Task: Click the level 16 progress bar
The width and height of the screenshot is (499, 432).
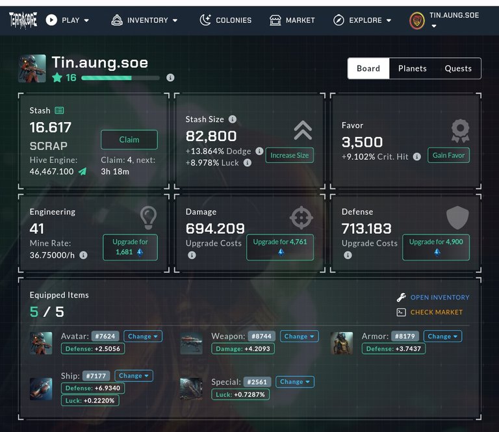Action: pos(120,78)
